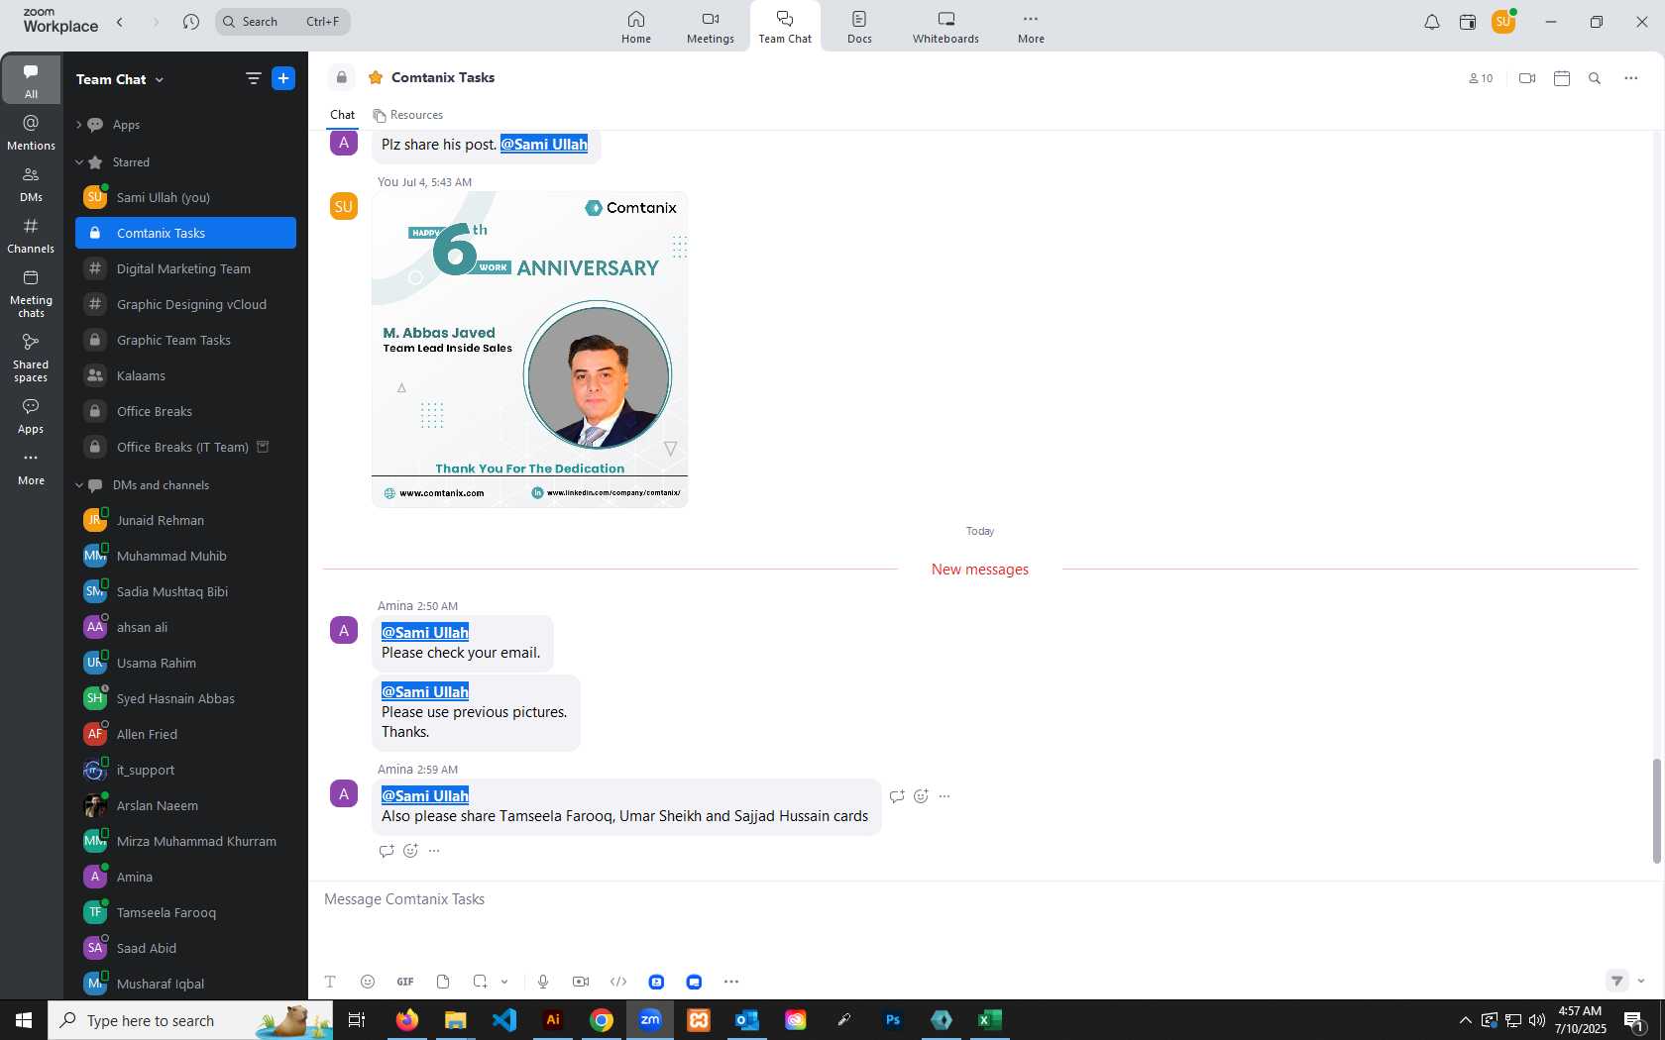
Task: Open Channels in the sidebar
Action: [31, 236]
